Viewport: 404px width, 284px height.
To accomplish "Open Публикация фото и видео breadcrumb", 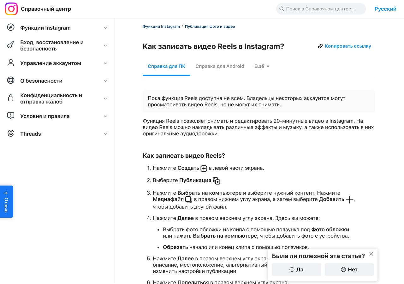I will [210, 27].
